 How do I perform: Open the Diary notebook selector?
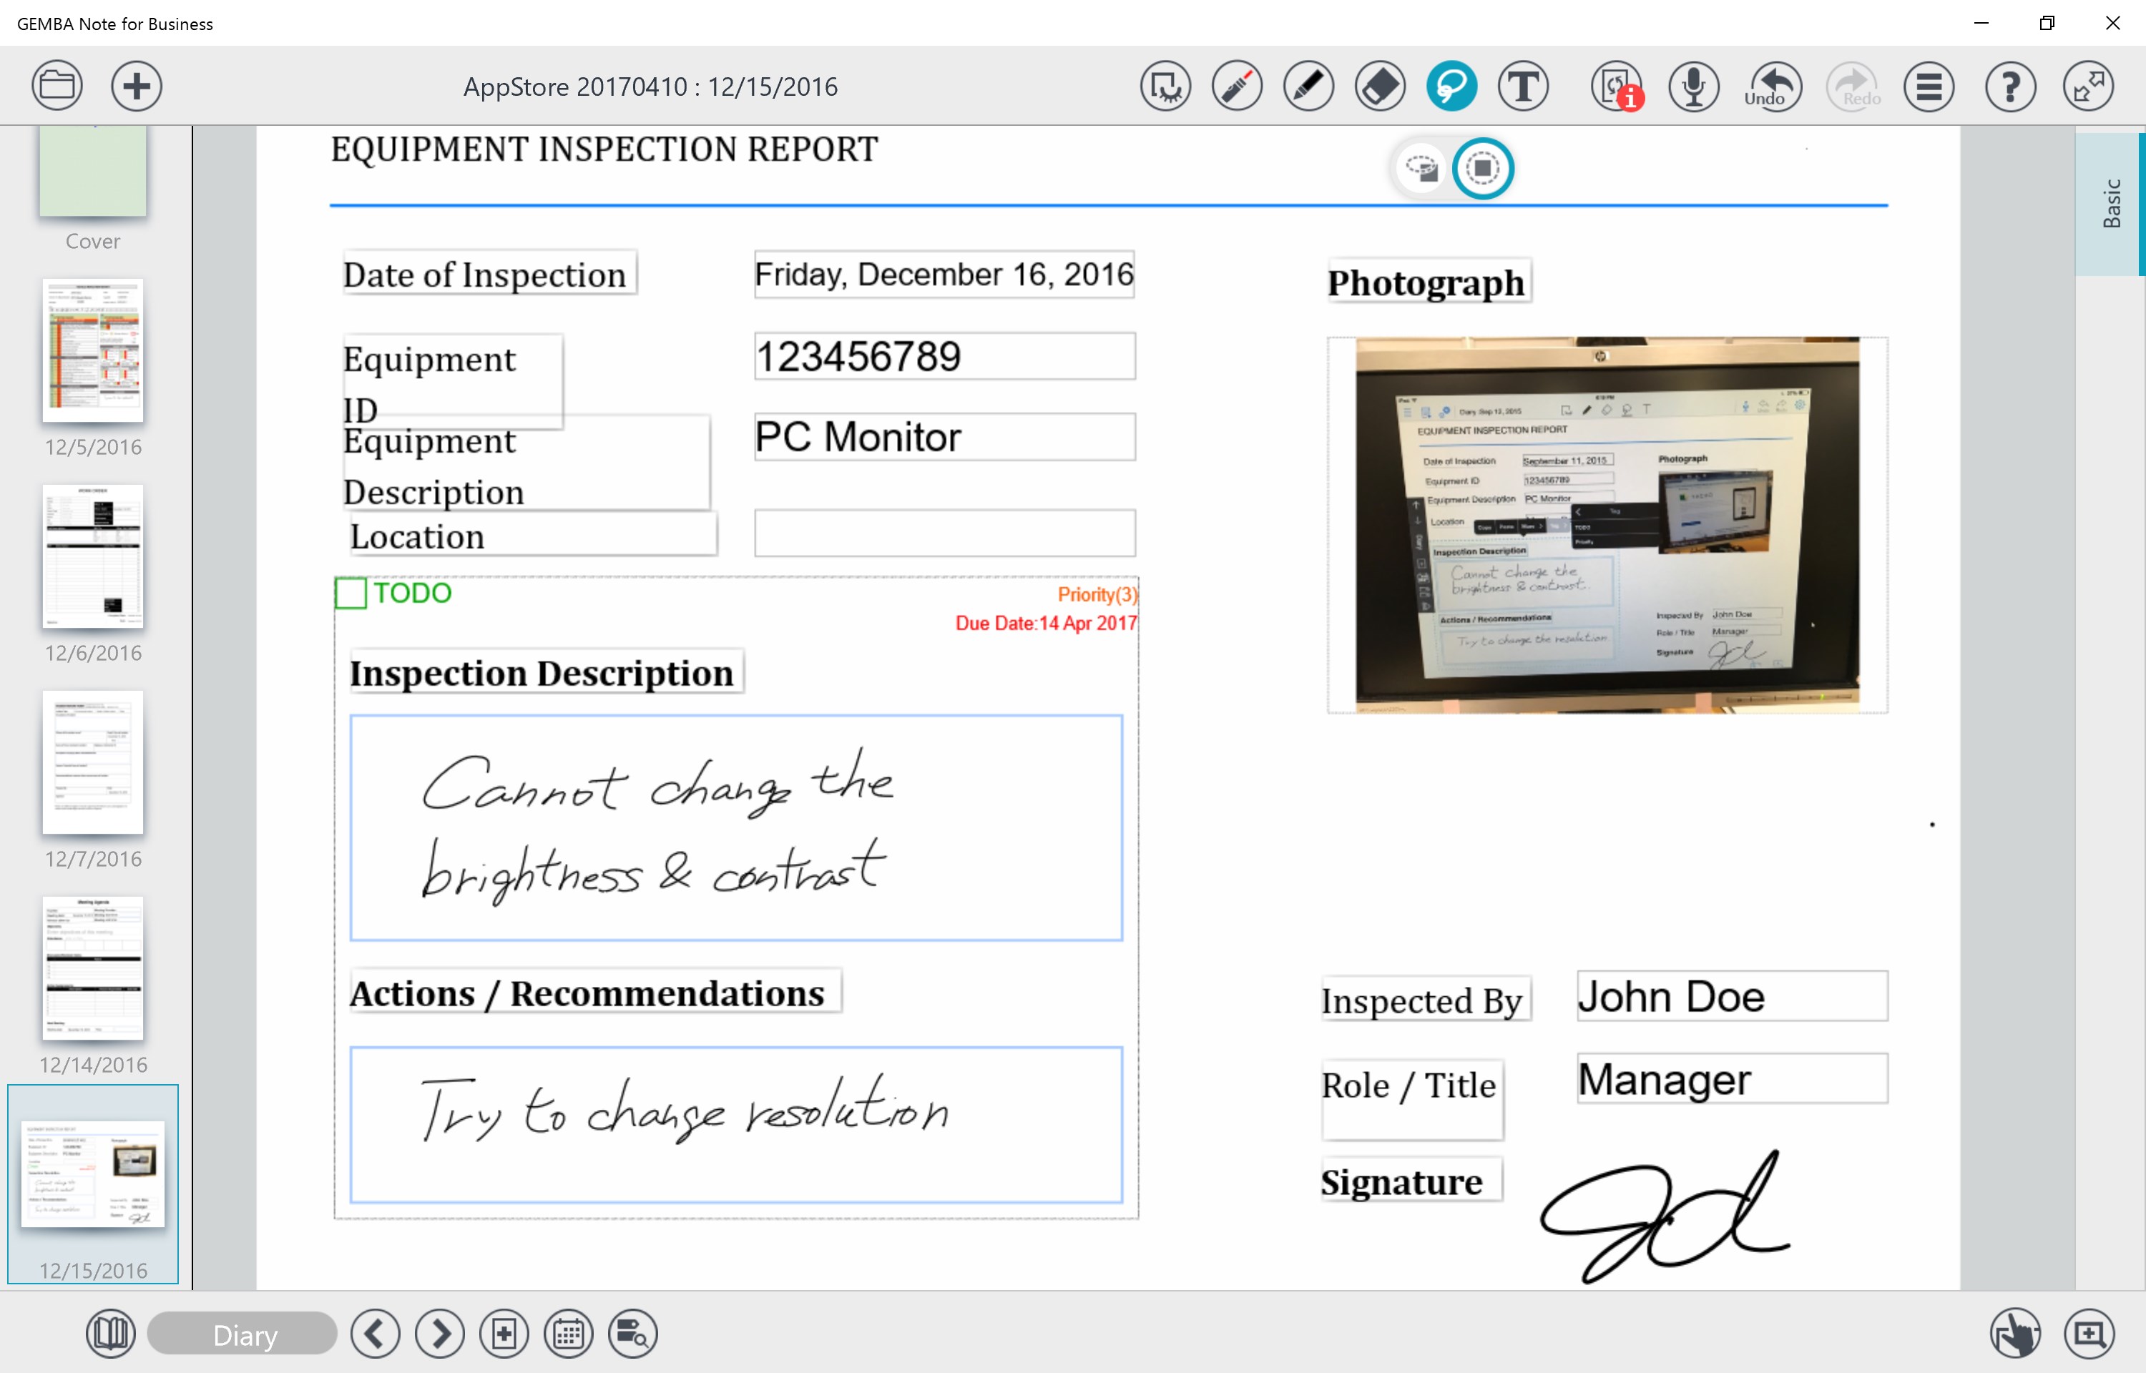pyautogui.click(x=242, y=1334)
